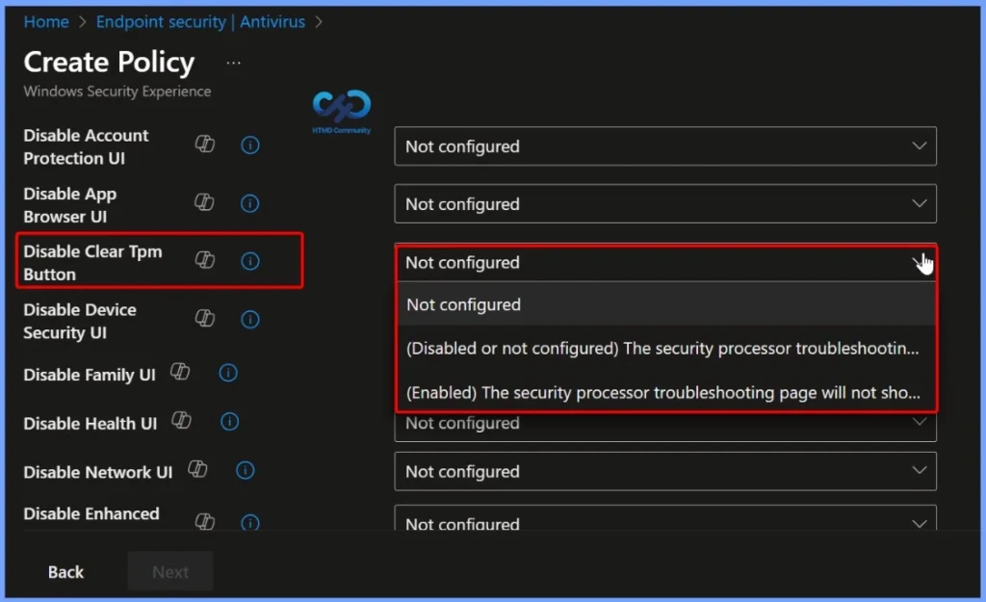Choose the Disabled or not configured option
986x602 pixels.
pos(665,349)
